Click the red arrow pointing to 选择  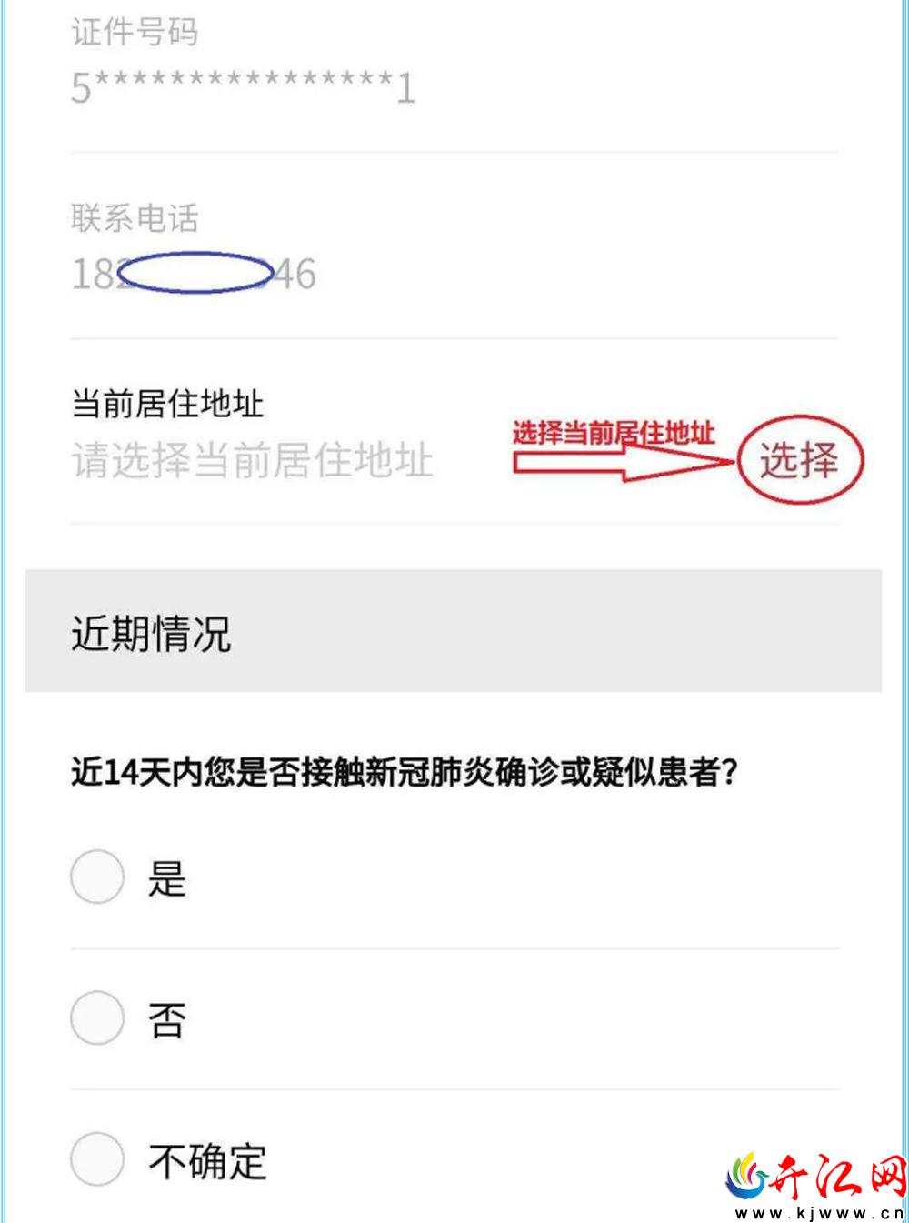pyautogui.click(x=624, y=463)
